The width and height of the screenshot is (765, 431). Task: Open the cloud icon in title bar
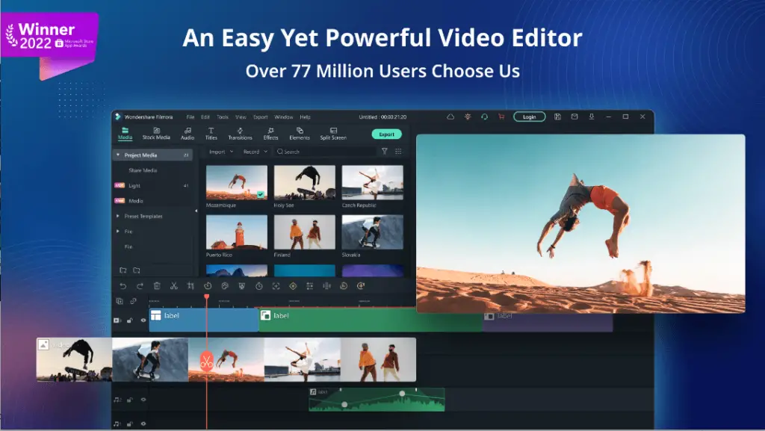click(x=450, y=117)
